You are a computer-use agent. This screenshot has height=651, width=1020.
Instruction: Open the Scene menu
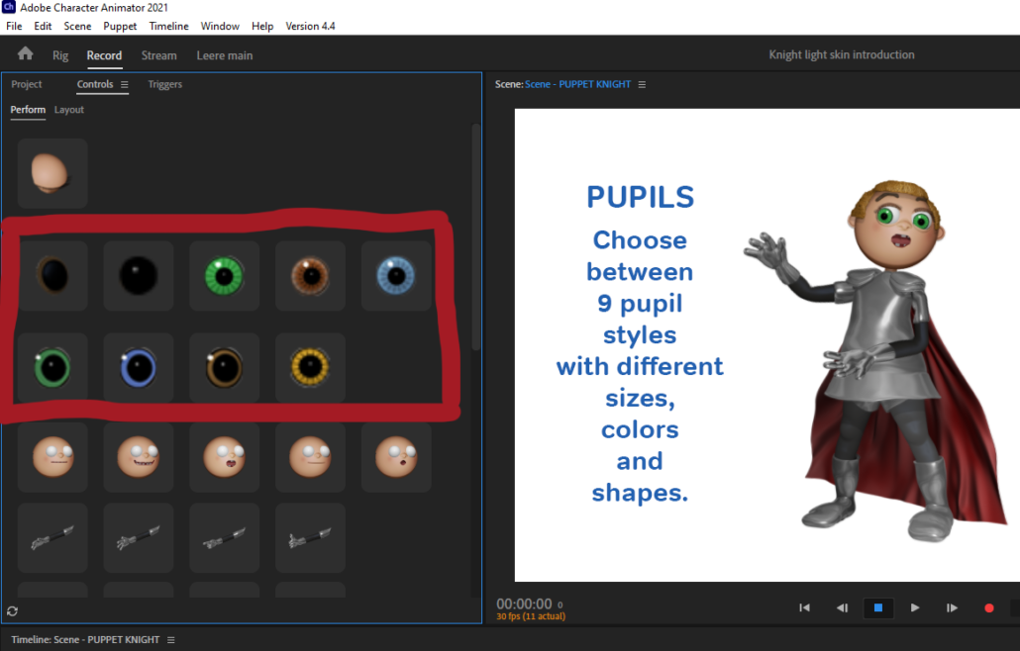[77, 26]
